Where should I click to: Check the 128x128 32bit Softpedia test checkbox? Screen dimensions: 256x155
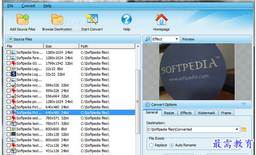click(9, 134)
